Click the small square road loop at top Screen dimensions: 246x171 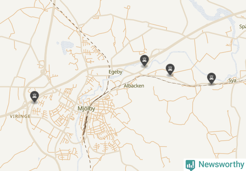click(129, 7)
